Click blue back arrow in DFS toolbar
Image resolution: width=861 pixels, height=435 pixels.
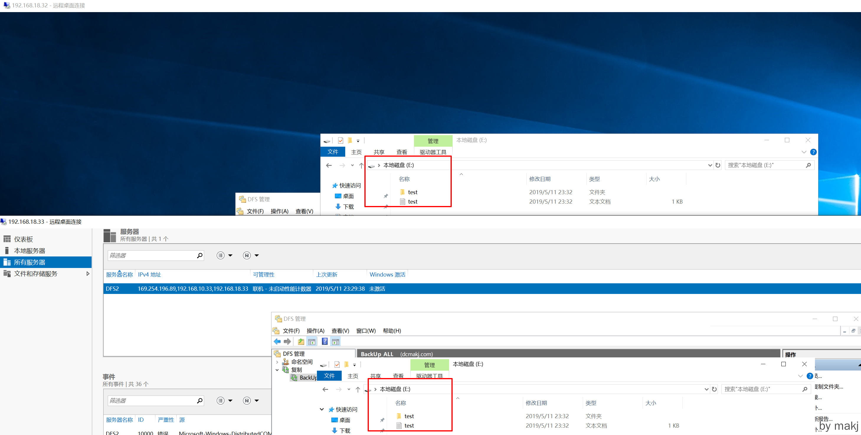click(277, 341)
